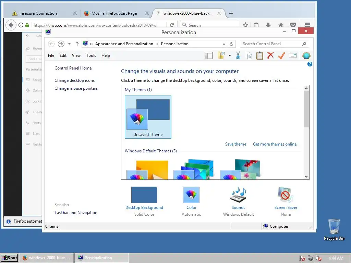Open Control Panel Home link
Image resolution: width=351 pixels, height=263 pixels.
pos(73,68)
